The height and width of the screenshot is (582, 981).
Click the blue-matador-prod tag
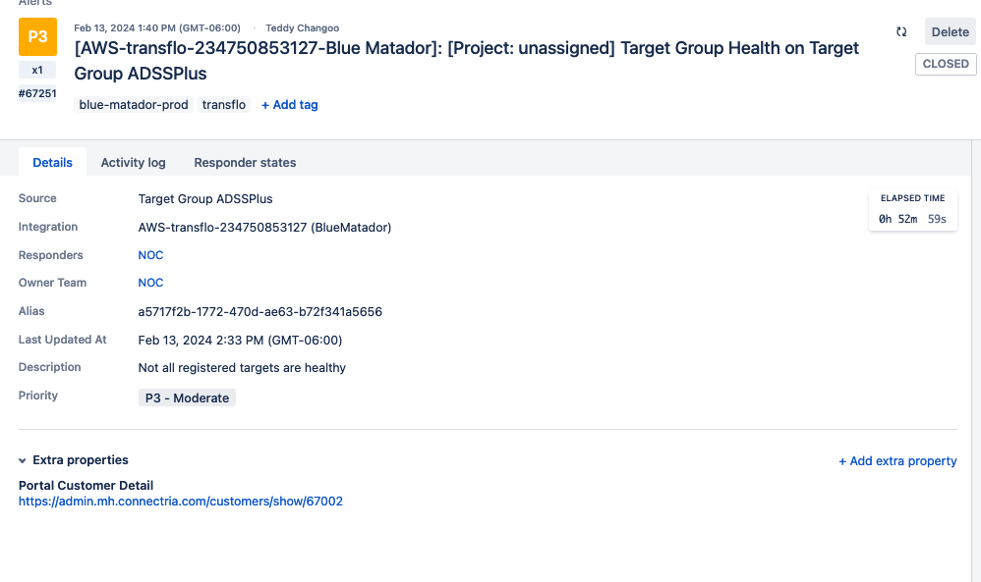134,105
